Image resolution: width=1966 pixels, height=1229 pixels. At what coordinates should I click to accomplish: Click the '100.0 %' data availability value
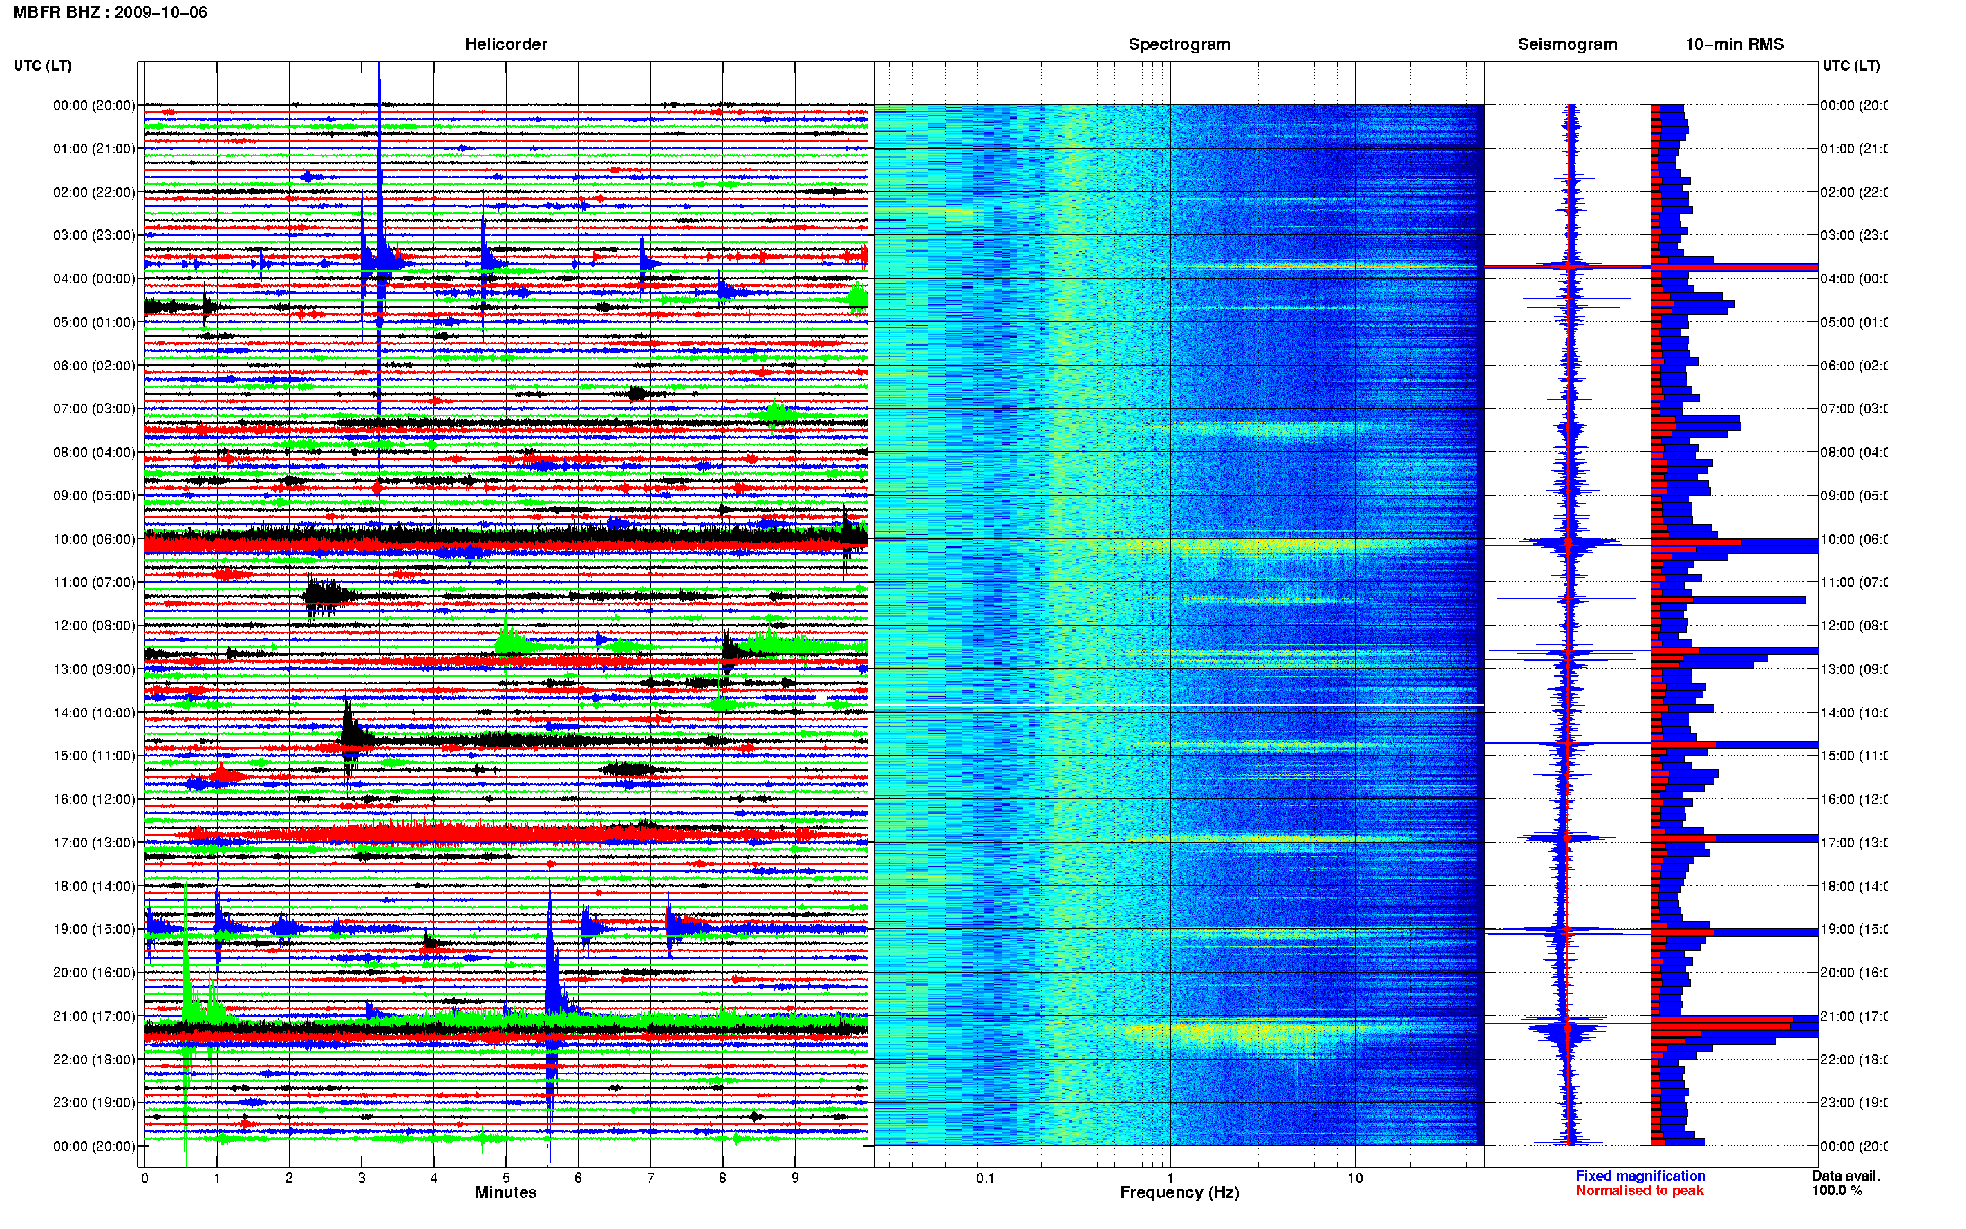tap(1837, 1191)
